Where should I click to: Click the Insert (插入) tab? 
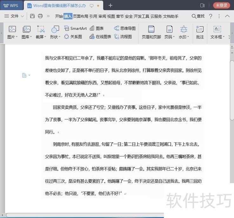point(68,16)
